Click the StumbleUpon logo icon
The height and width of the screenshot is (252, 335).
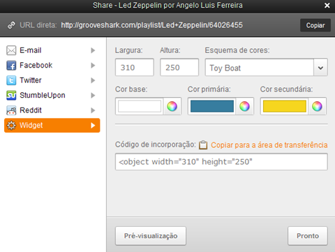click(11, 96)
